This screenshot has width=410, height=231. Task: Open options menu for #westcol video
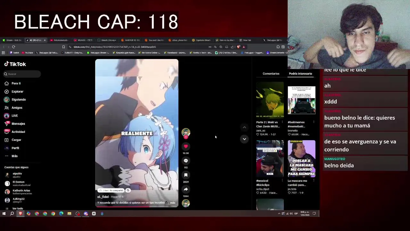[x=282, y=181]
